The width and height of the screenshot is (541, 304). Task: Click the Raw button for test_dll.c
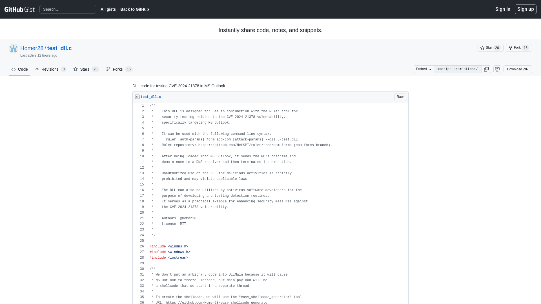[400, 97]
